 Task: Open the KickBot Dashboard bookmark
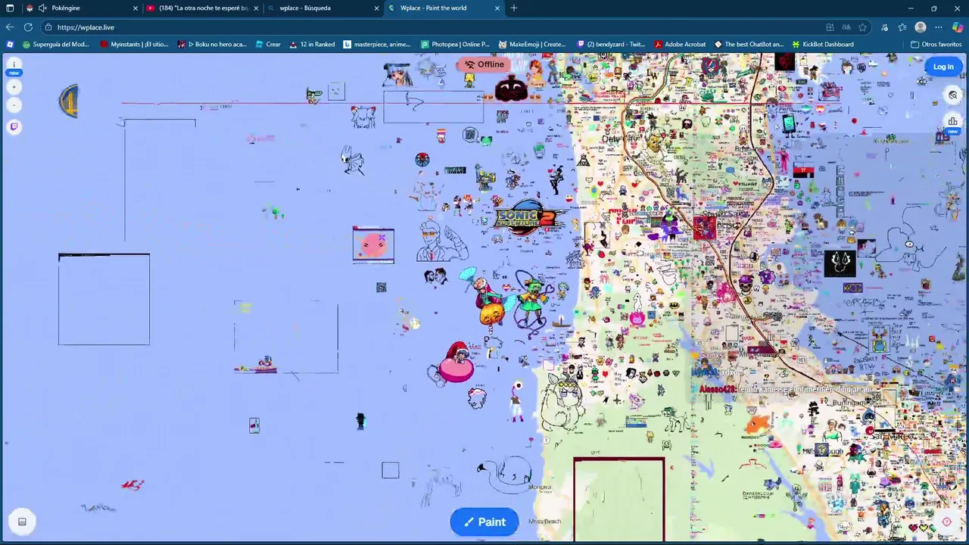[x=822, y=44]
